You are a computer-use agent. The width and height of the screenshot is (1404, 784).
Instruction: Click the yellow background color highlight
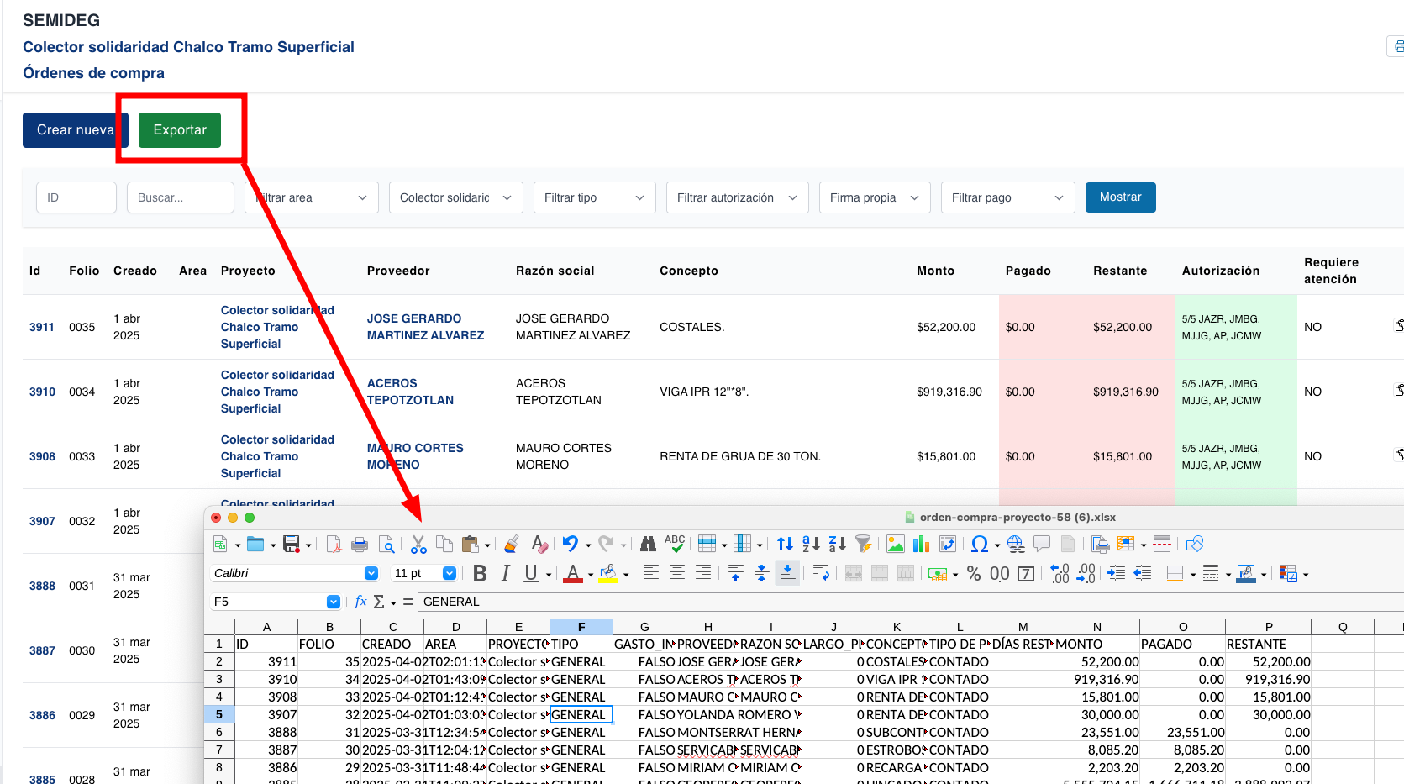click(x=608, y=573)
